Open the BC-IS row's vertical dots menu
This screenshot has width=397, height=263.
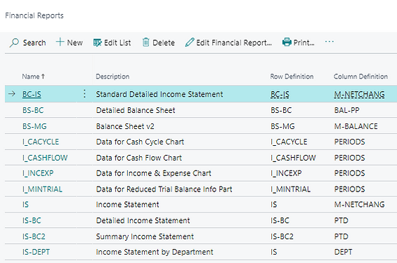[84, 94]
